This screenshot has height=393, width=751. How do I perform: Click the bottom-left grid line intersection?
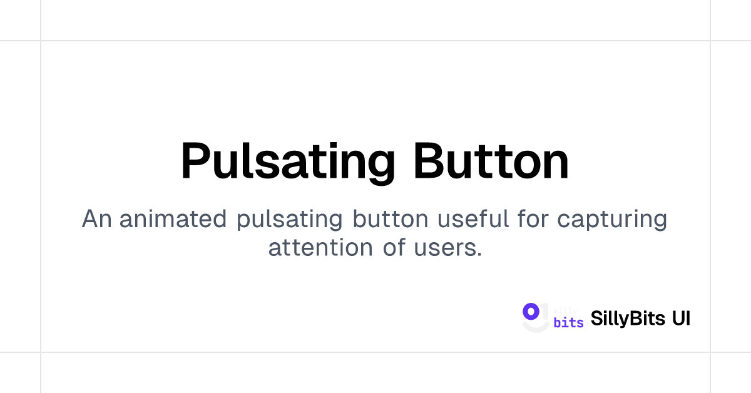(x=41, y=352)
